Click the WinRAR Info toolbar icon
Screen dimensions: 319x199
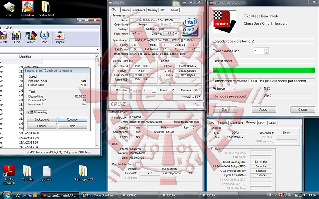(44, 37)
